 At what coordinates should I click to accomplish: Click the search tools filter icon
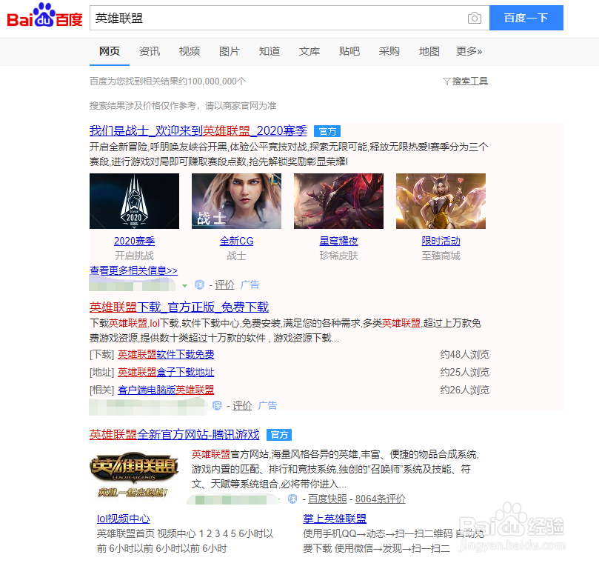446,81
